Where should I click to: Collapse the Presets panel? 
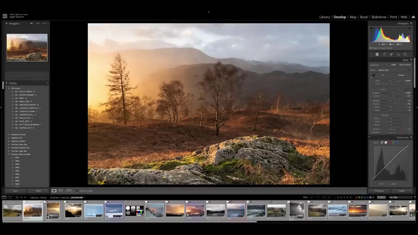[6, 83]
